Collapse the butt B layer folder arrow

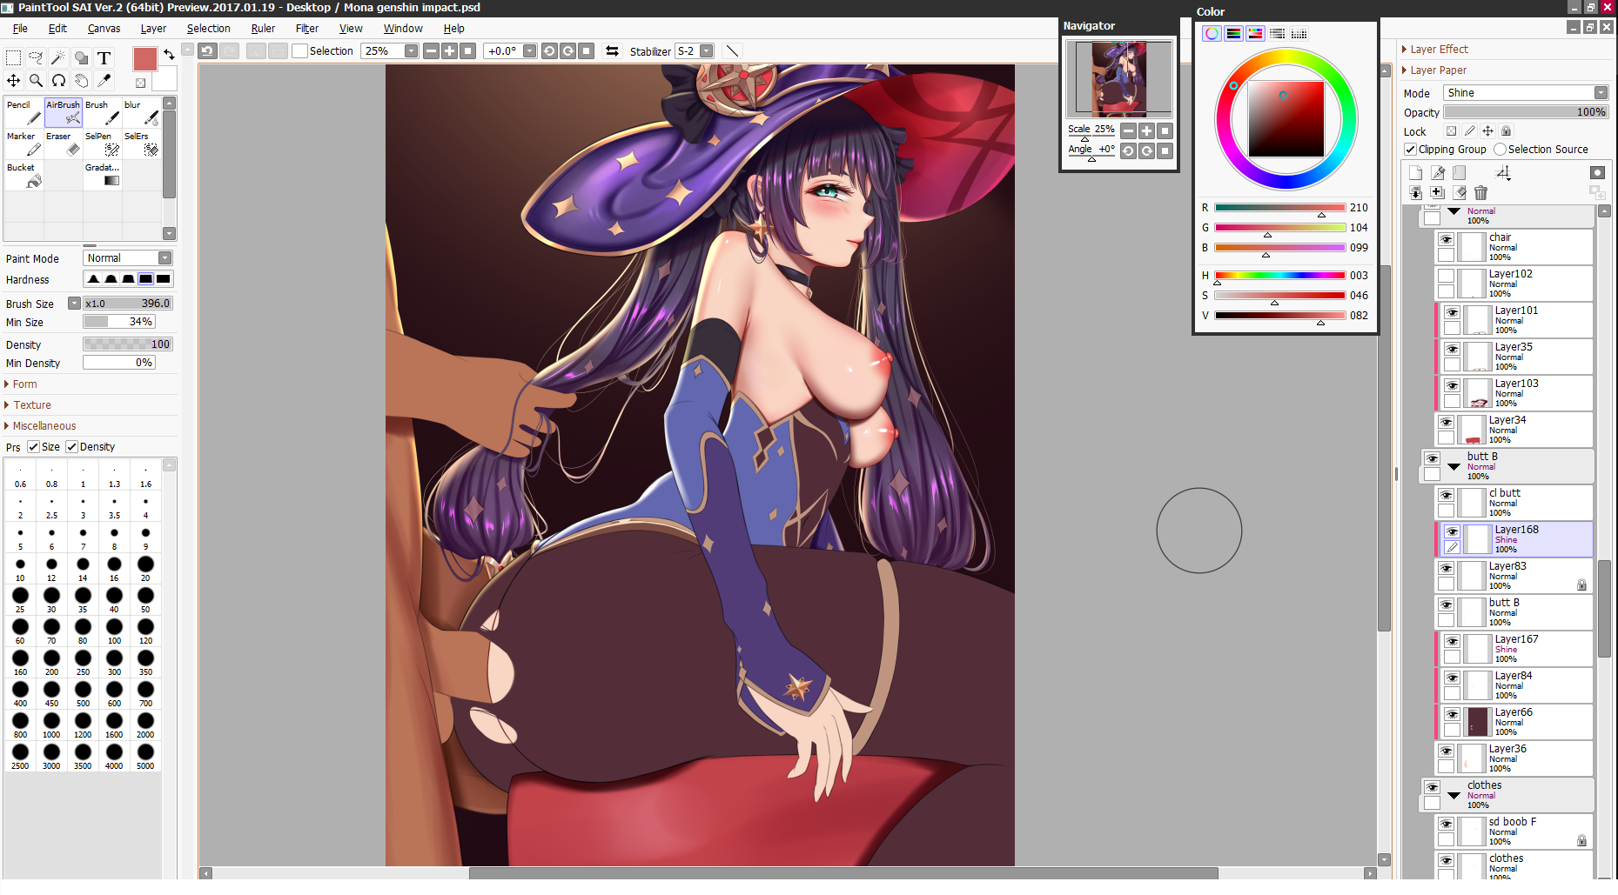coord(1454,467)
